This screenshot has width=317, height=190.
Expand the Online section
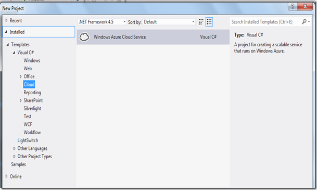click(x=6, y=176)
